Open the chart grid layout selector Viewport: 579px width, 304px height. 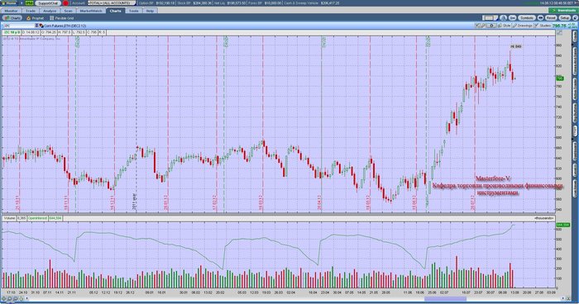tap(490, 17)
